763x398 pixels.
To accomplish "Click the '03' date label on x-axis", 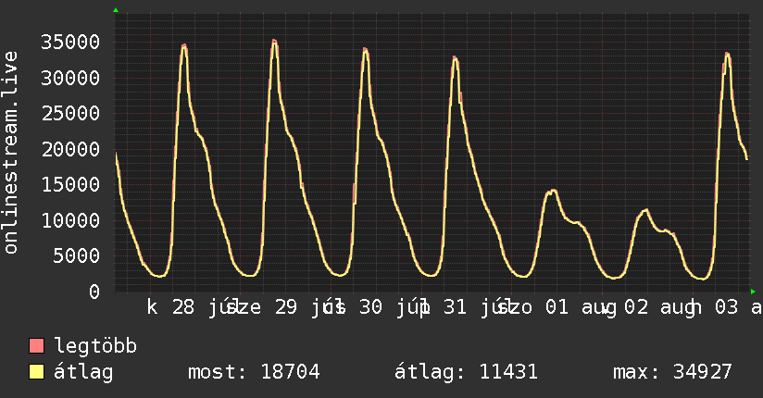I will tap(727, 307).
